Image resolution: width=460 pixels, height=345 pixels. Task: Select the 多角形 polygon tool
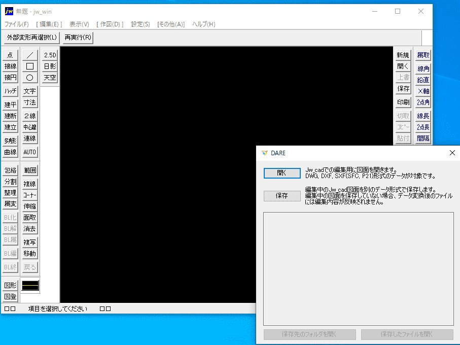click(10, 141)
